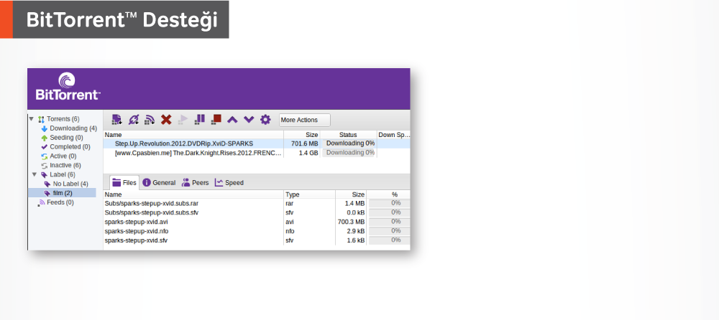Switch to the General tab
The image size is (719, 320).
tap(159, 183)
